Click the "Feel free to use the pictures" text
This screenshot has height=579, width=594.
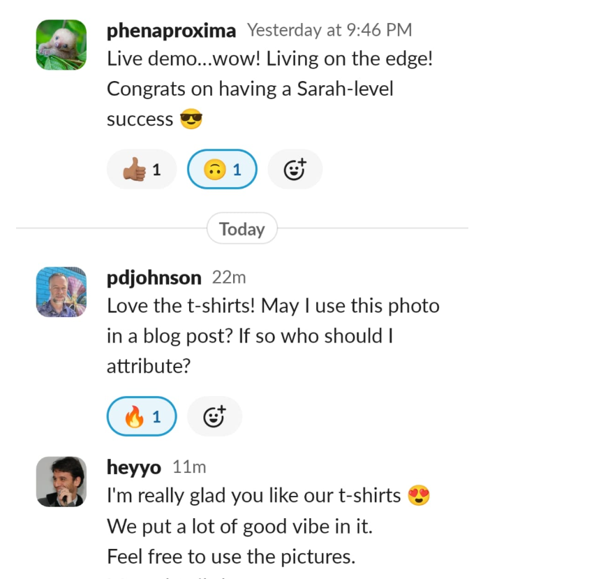(231, 557)
